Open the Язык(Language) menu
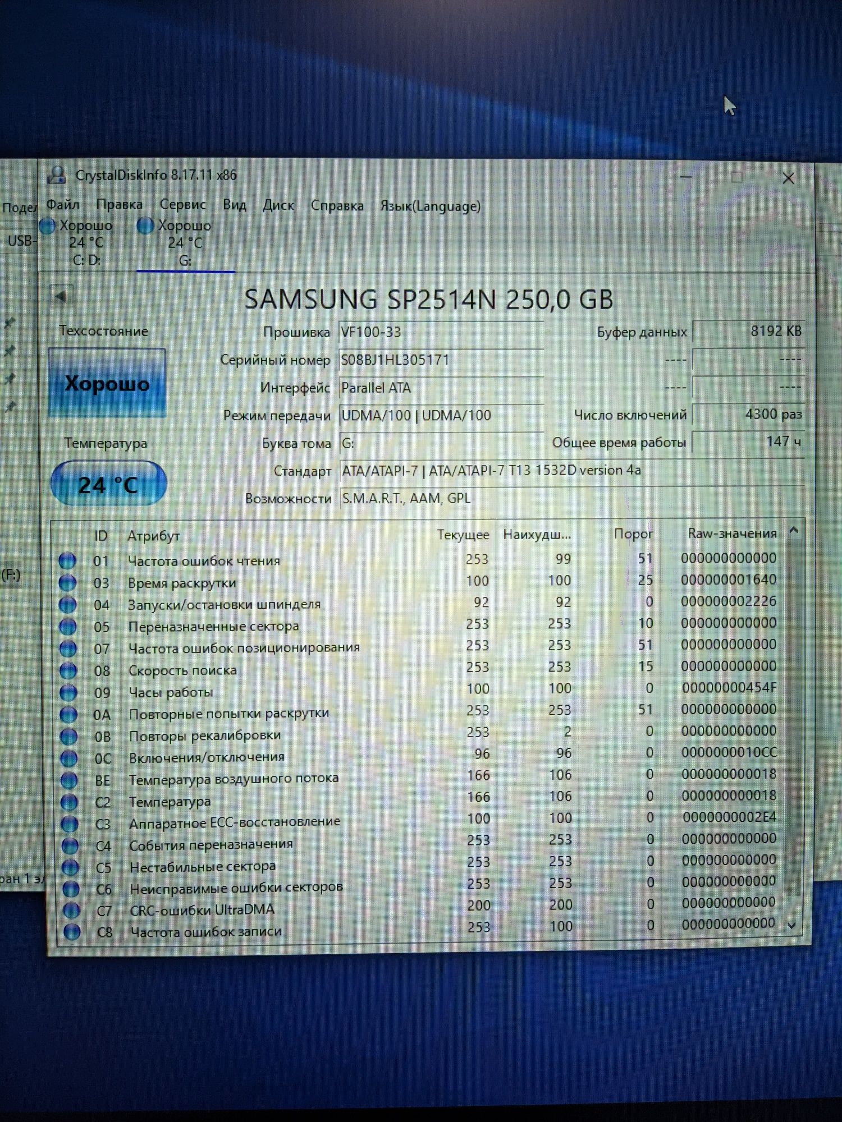 (431, 206)
